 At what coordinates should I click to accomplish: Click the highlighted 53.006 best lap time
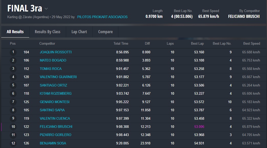[x=199, y=127]
